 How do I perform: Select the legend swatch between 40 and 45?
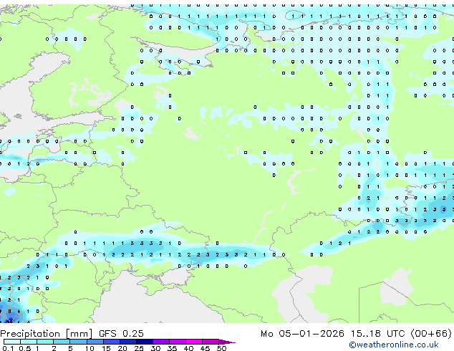(x=194, y=342)
